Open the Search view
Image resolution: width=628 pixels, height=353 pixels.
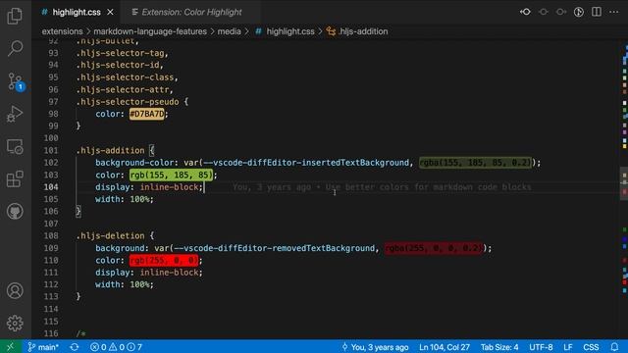(x=15, y=48)
